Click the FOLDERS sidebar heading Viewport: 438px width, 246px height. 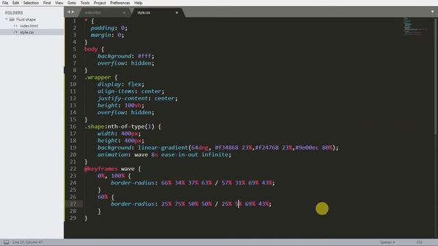tap(14, 13)
